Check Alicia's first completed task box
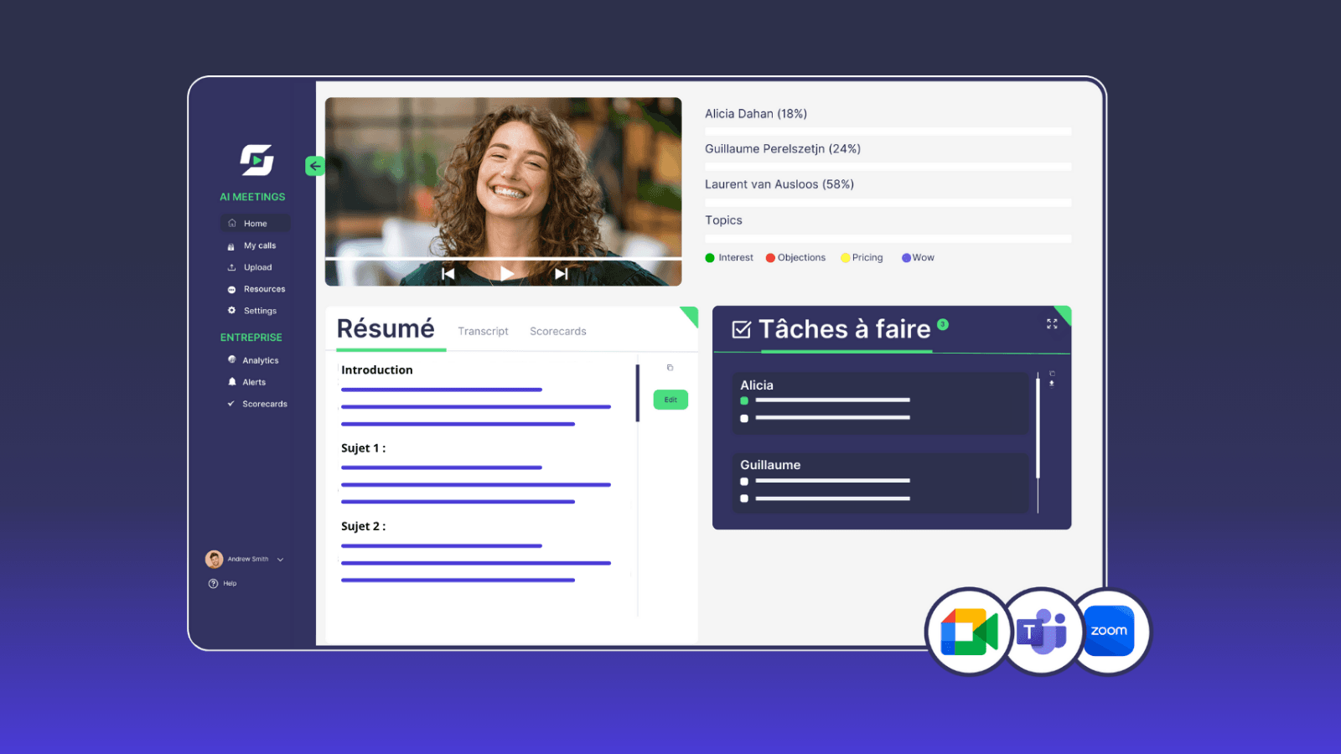This screenshot has height=754, width=1341. 744,400
